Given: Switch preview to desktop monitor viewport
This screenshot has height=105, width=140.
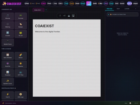Looking at the screenshot, I should pyautogui.click(x=73, y=16).
